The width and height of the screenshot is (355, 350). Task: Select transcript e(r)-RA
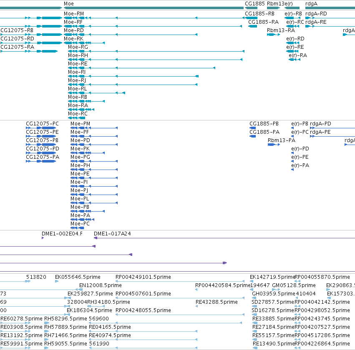pyautogui.click(x=298, y=55)
